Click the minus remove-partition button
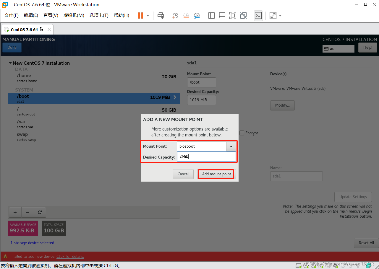379x269 pixels. (x=27, y=212)
